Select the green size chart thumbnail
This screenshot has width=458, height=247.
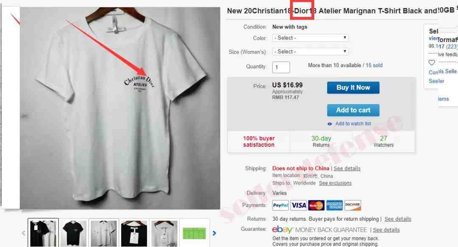click(195, 233)
